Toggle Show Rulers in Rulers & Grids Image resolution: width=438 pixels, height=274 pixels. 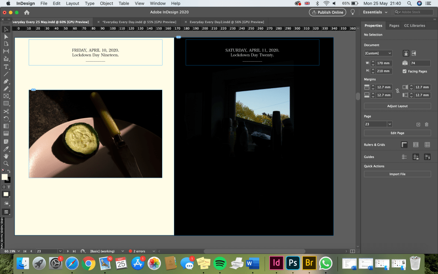(x=404, y=145)
